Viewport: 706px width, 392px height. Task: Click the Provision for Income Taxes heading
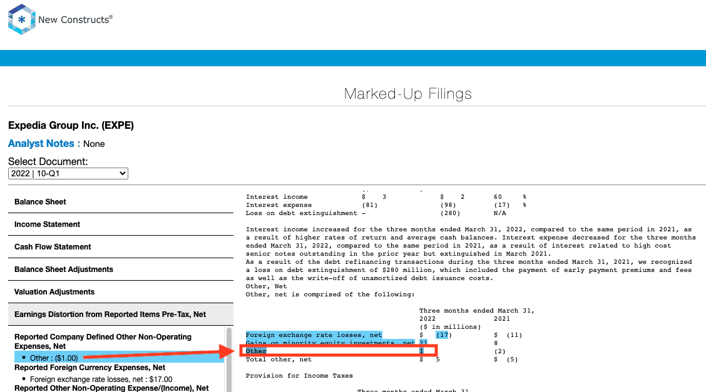(299, 375)
